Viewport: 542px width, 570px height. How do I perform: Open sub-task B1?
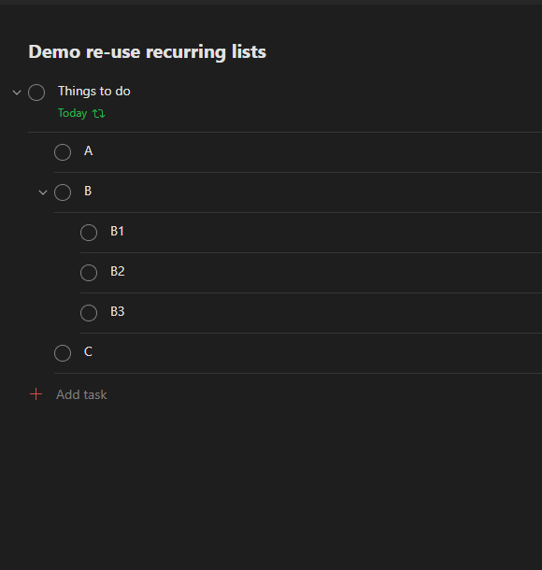click(117, 231)
